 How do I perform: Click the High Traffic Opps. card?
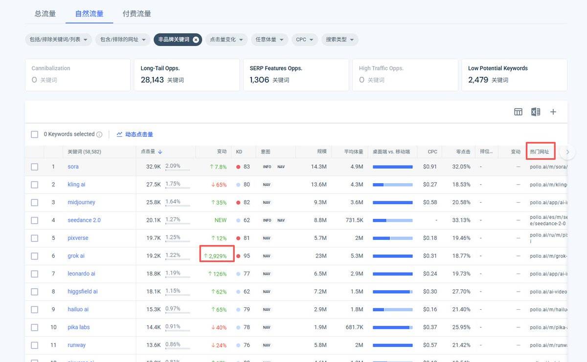(405, 75)
